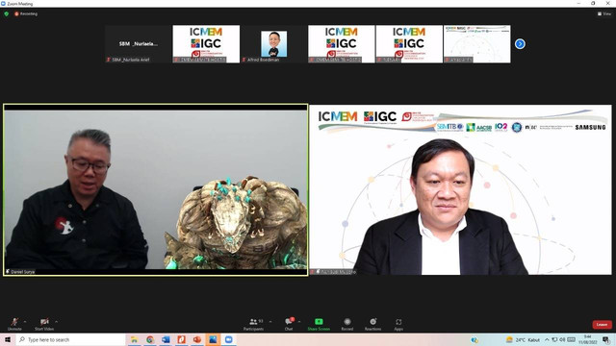Open the Chat panel

[289, 324]
